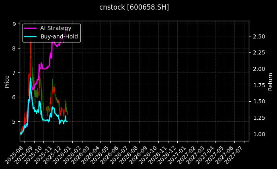The height and width of the screenshot is (169, 277).
Task: Click the return tick value 1.00
Action: pos(259,134)
